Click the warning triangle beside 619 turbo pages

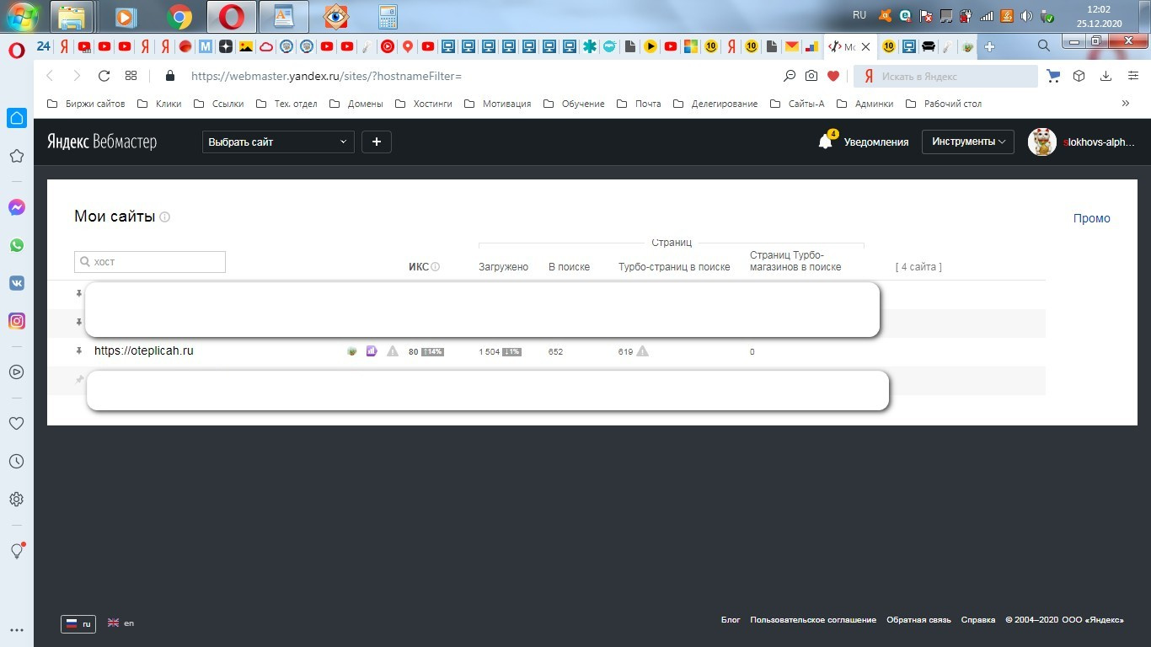[643, 351]
